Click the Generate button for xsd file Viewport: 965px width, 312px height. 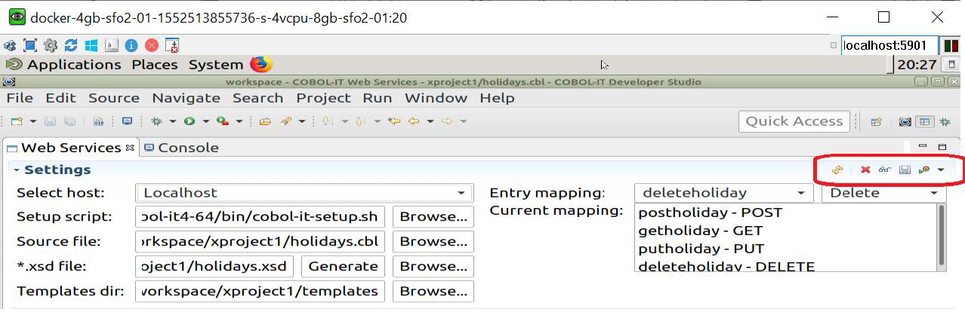[x=344, y=266]
